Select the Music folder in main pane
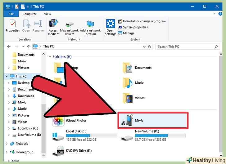This screenshot has height=164, width=226. click(x=133, y=83)
